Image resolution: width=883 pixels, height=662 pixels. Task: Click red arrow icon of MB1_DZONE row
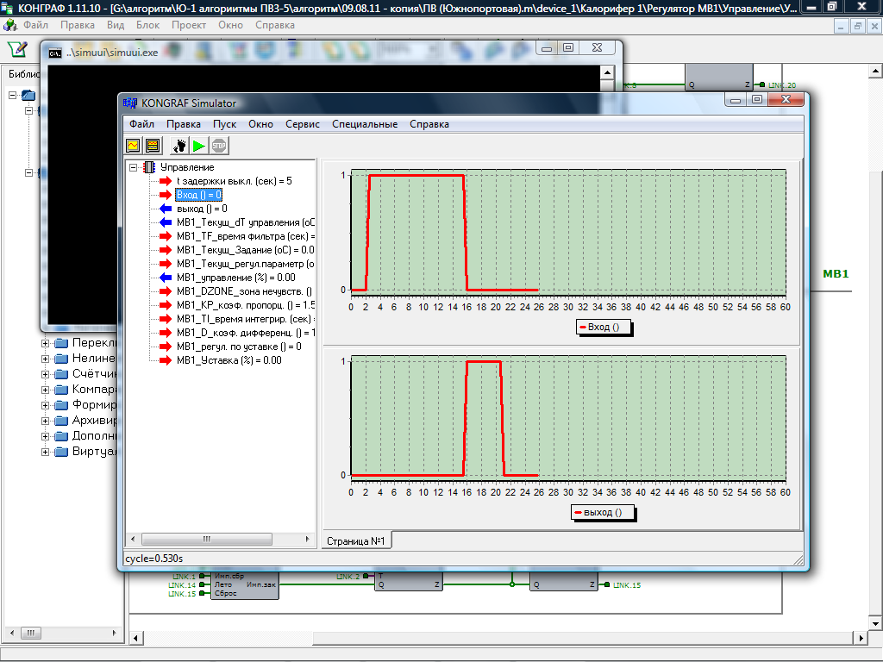coord(166,291)
